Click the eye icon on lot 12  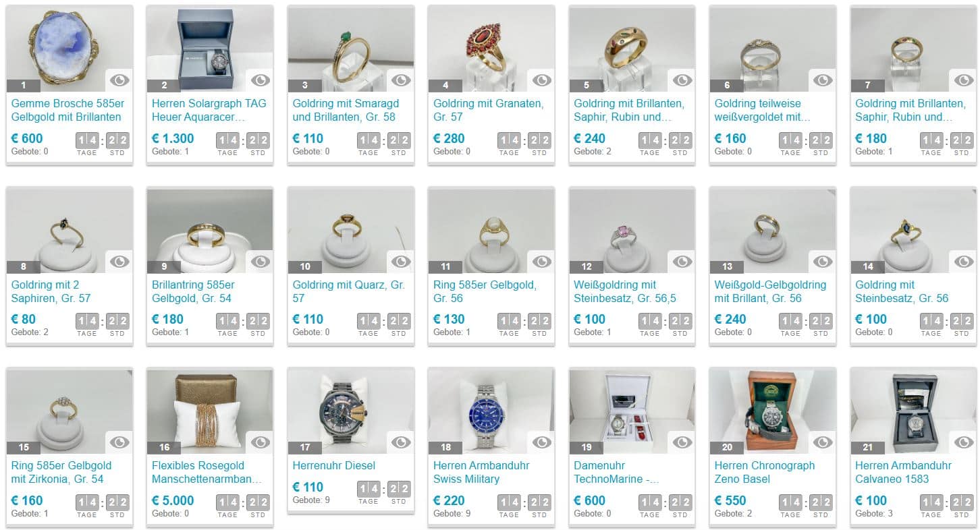coord(682,262)
